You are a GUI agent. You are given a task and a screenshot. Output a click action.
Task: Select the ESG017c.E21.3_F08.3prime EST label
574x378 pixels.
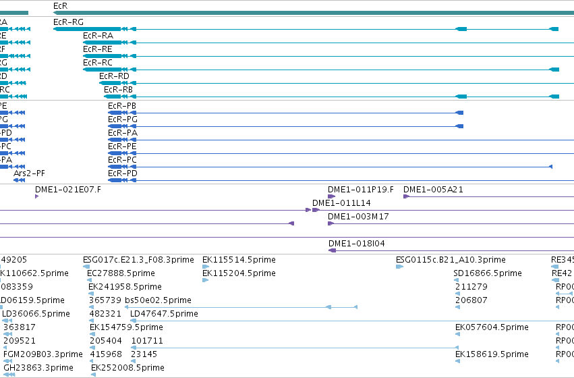(x=138, y=260)
